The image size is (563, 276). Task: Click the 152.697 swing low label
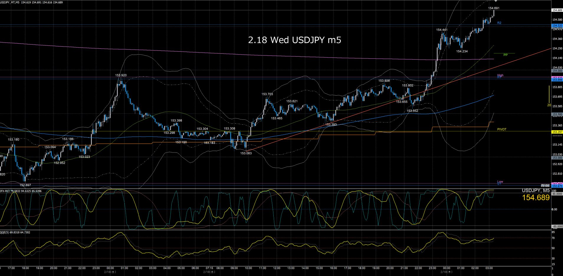point(25,185)
